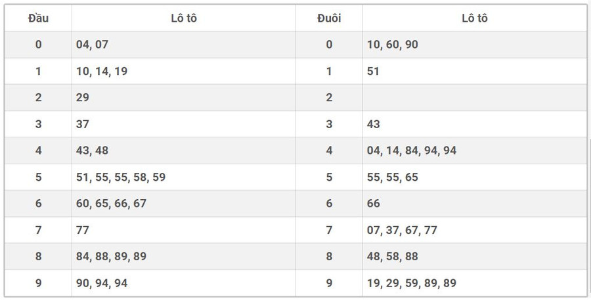Image resolution: width=591 pixels, height=301 pixels.
Task: Click the cell with "04, 14, 84, 94, 94"
Action: click(412, 150)
